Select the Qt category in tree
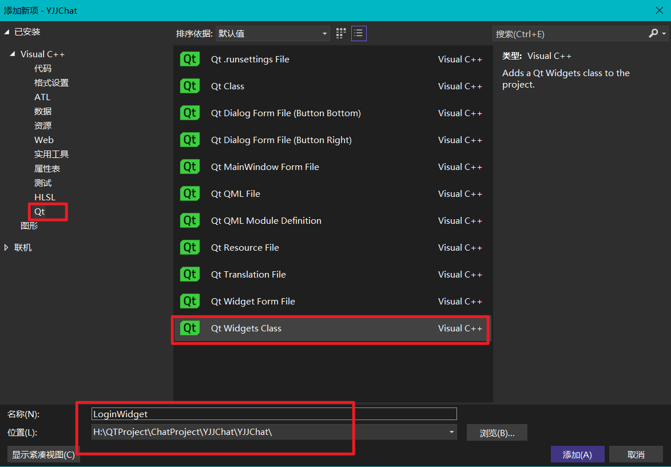 pyautogui.click(x=40, y=211)
